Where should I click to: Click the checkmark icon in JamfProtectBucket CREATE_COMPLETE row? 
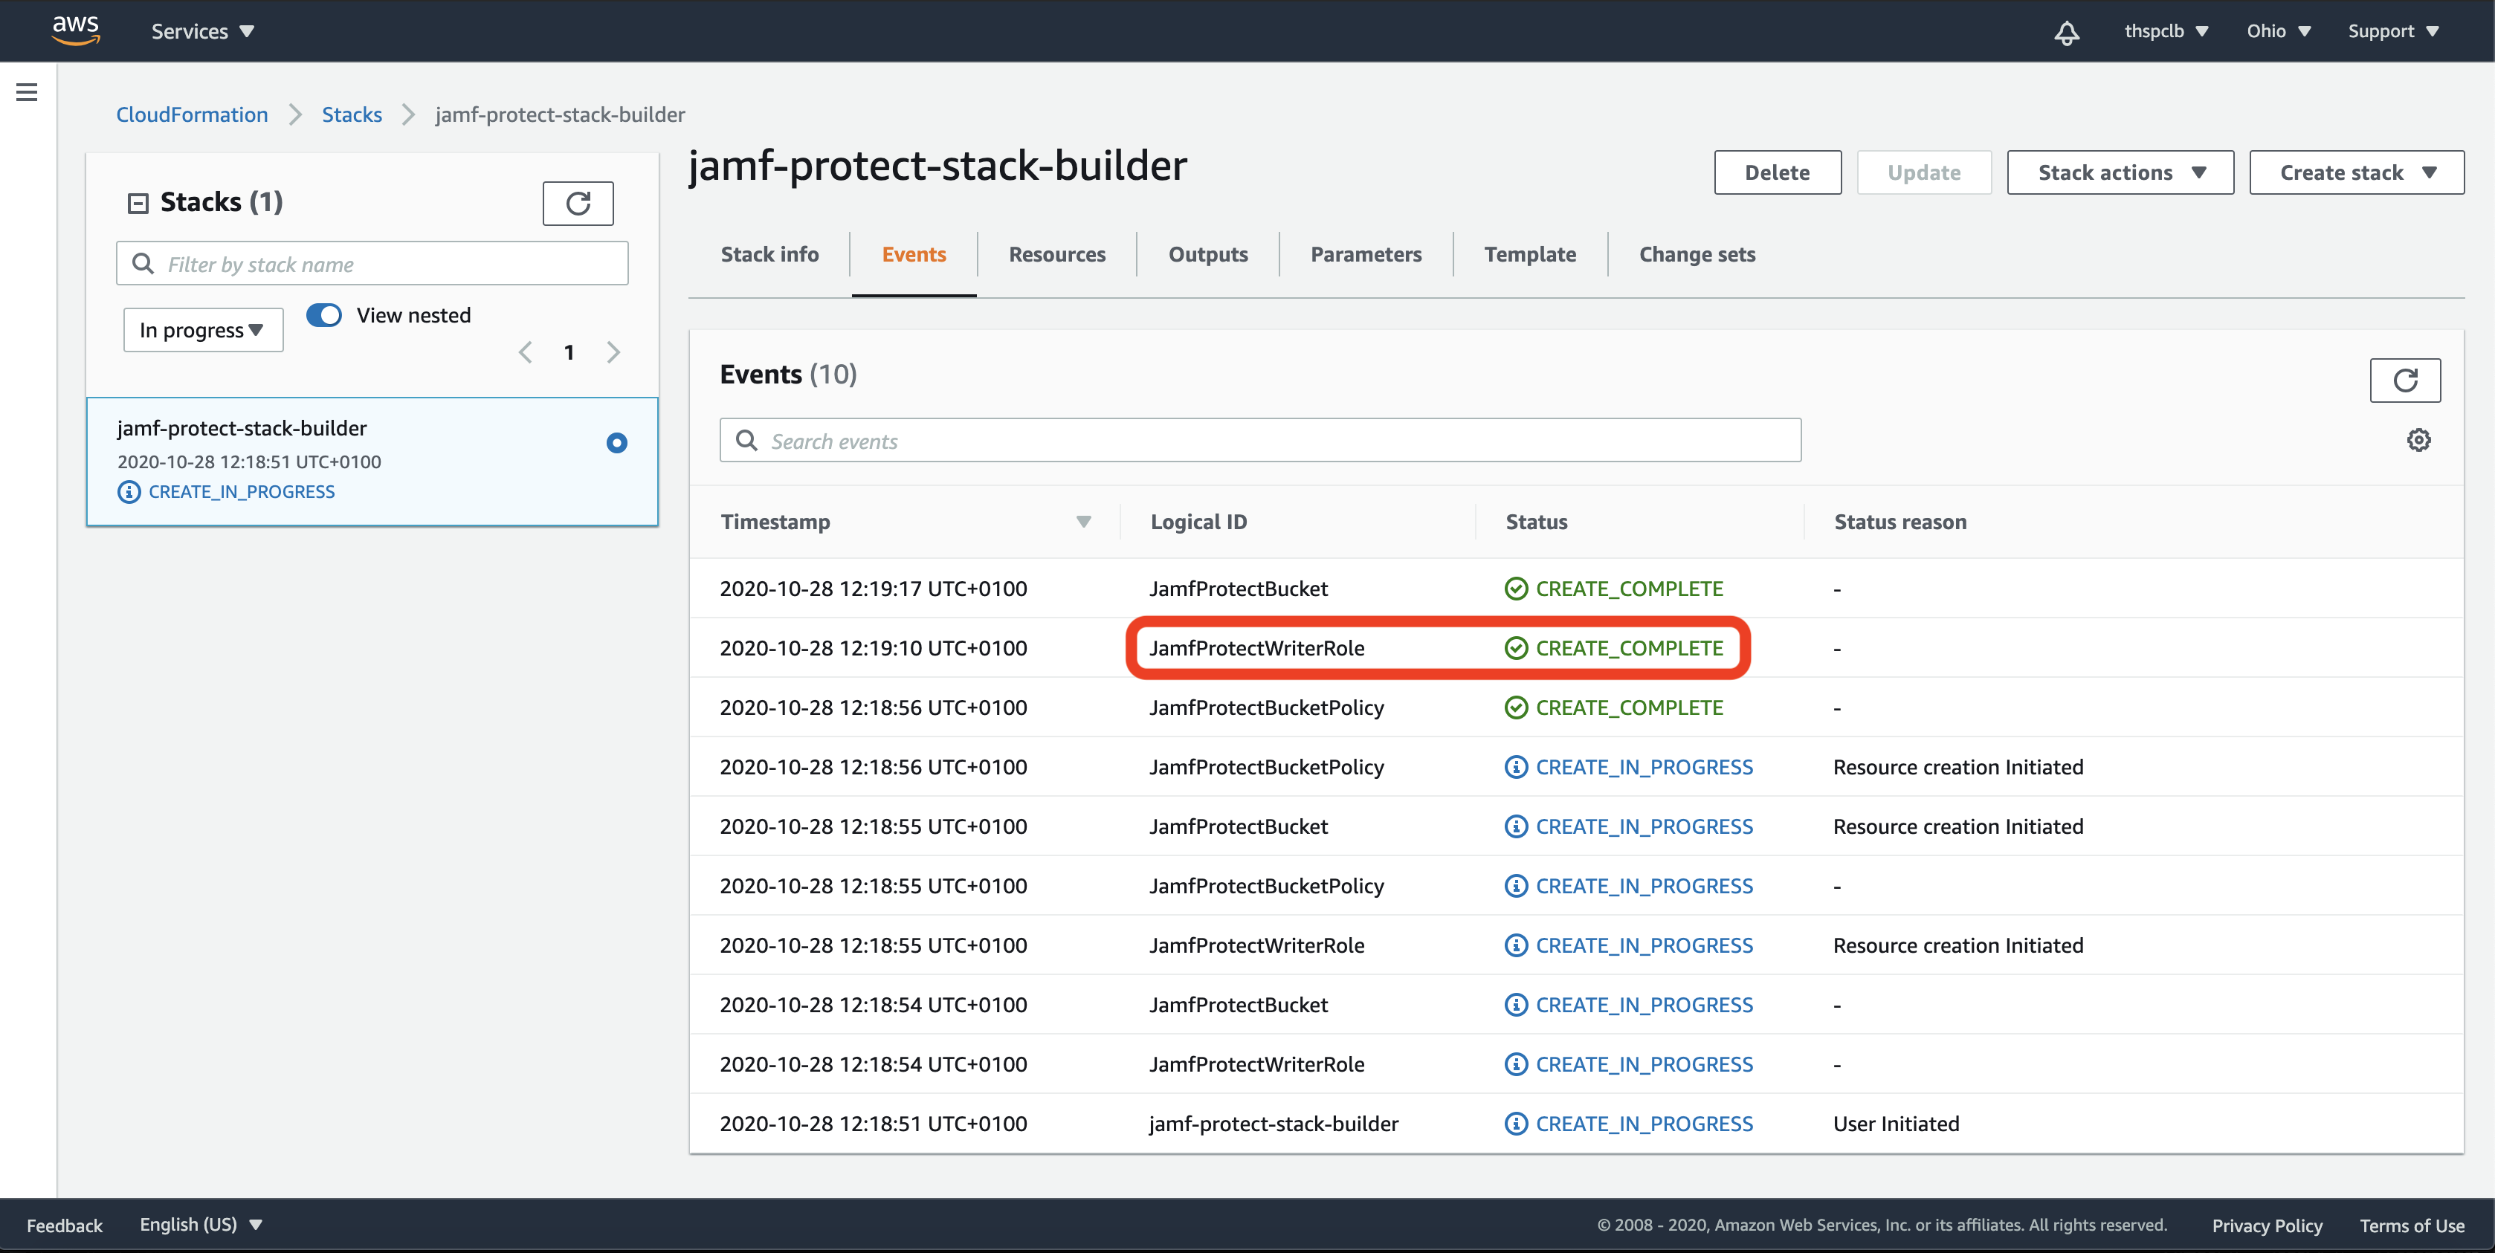point(1516,589)
